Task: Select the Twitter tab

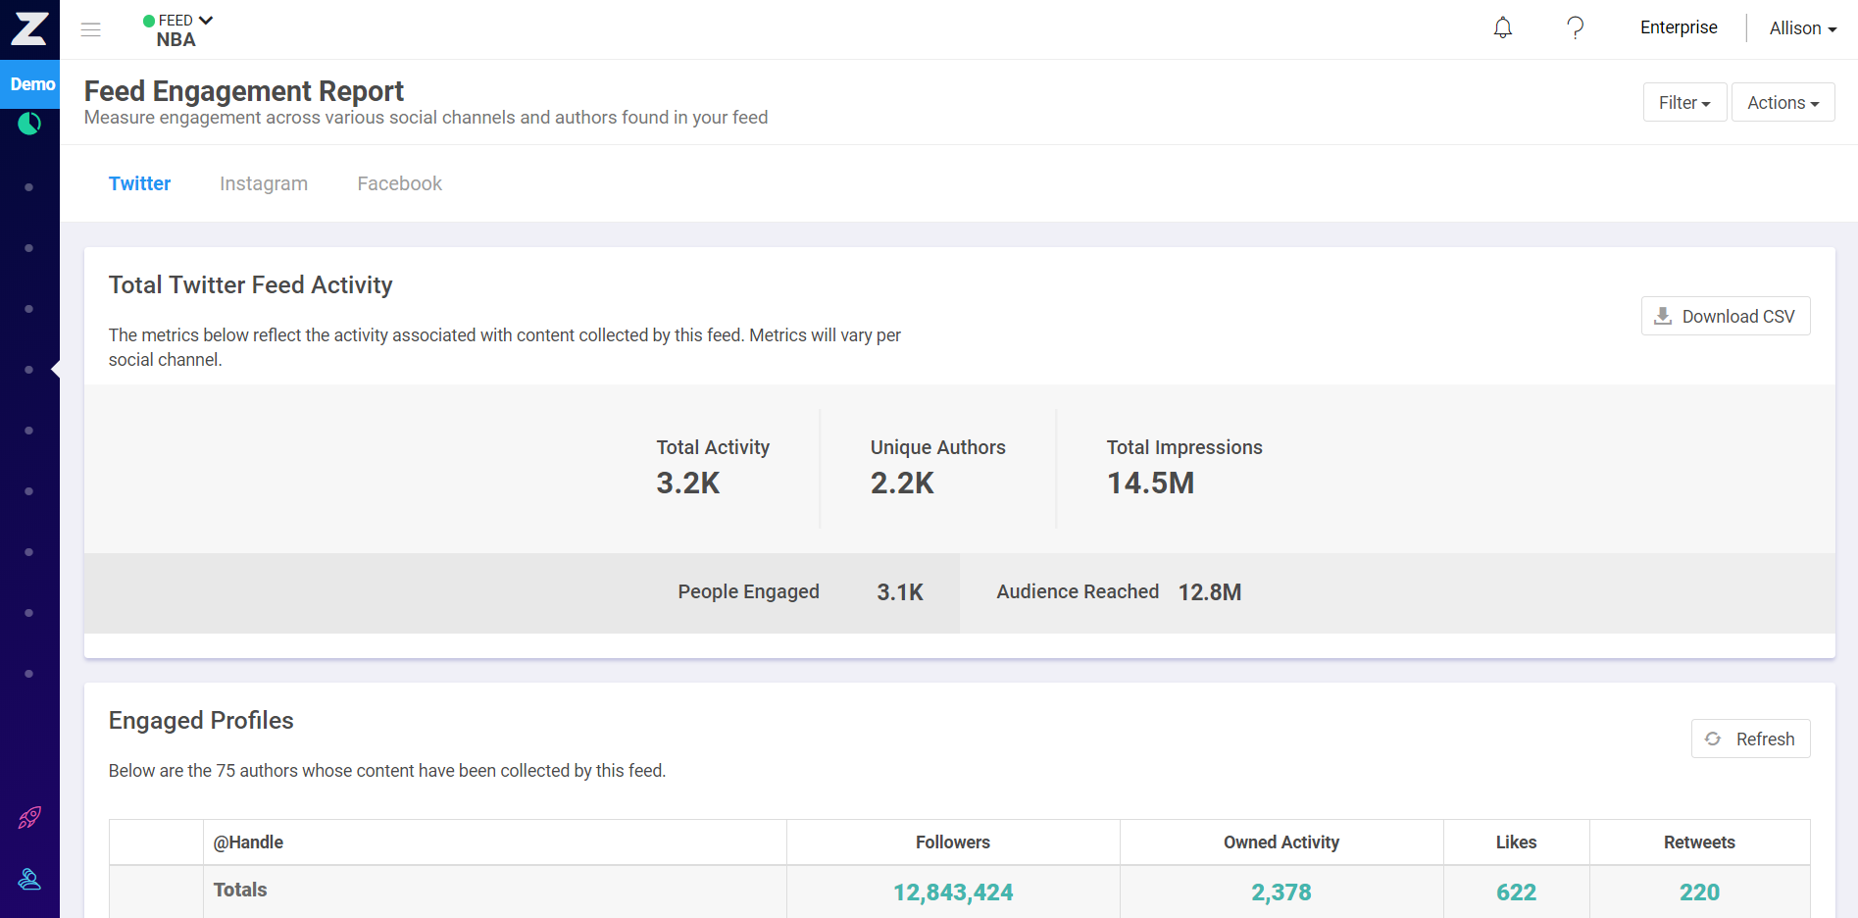Action: [x=139, y=183]
